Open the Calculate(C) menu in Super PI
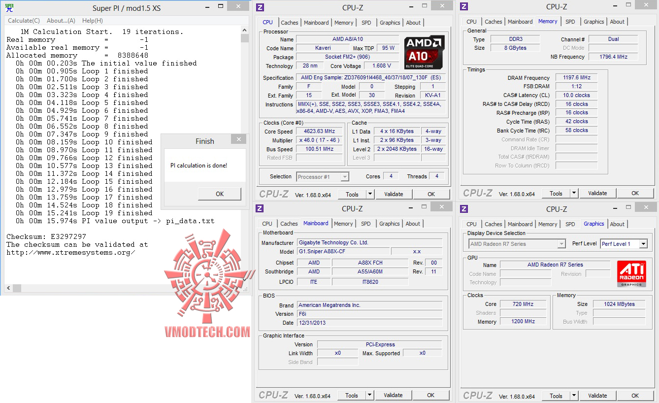The width and height of the screenshot is (659, 403). tap(24, 21)
